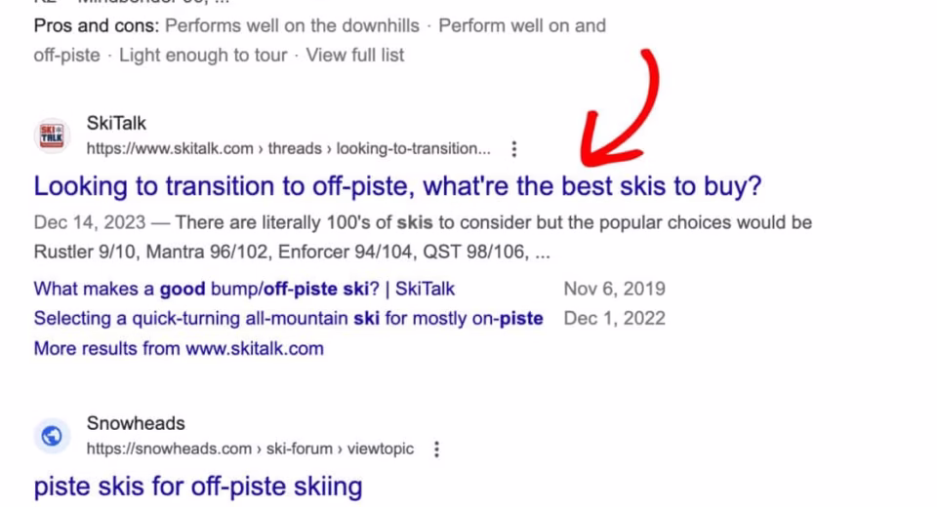Open three-dot menu beside Snowheads URL
This screenshot has width=937, height=507.
point(436,449)
